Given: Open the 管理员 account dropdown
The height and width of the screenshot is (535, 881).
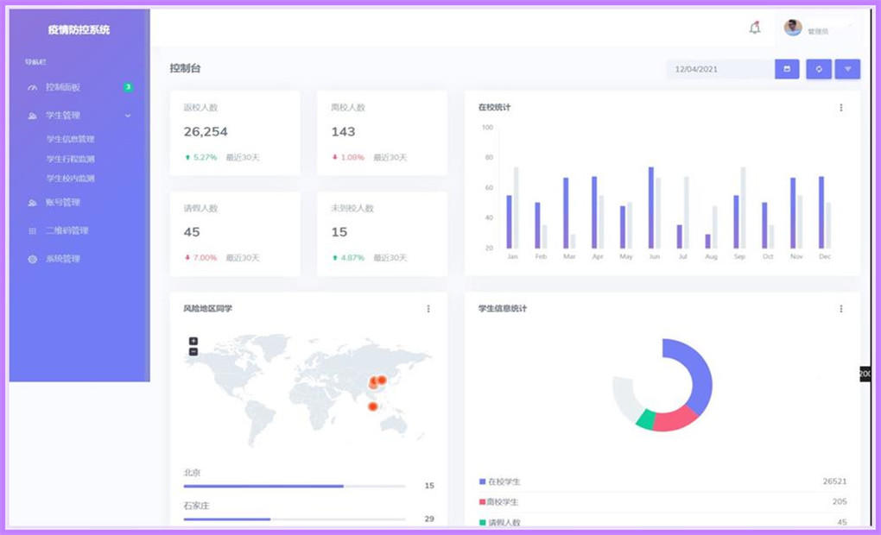Looking at the screenshot, I should tap(818, 31).
